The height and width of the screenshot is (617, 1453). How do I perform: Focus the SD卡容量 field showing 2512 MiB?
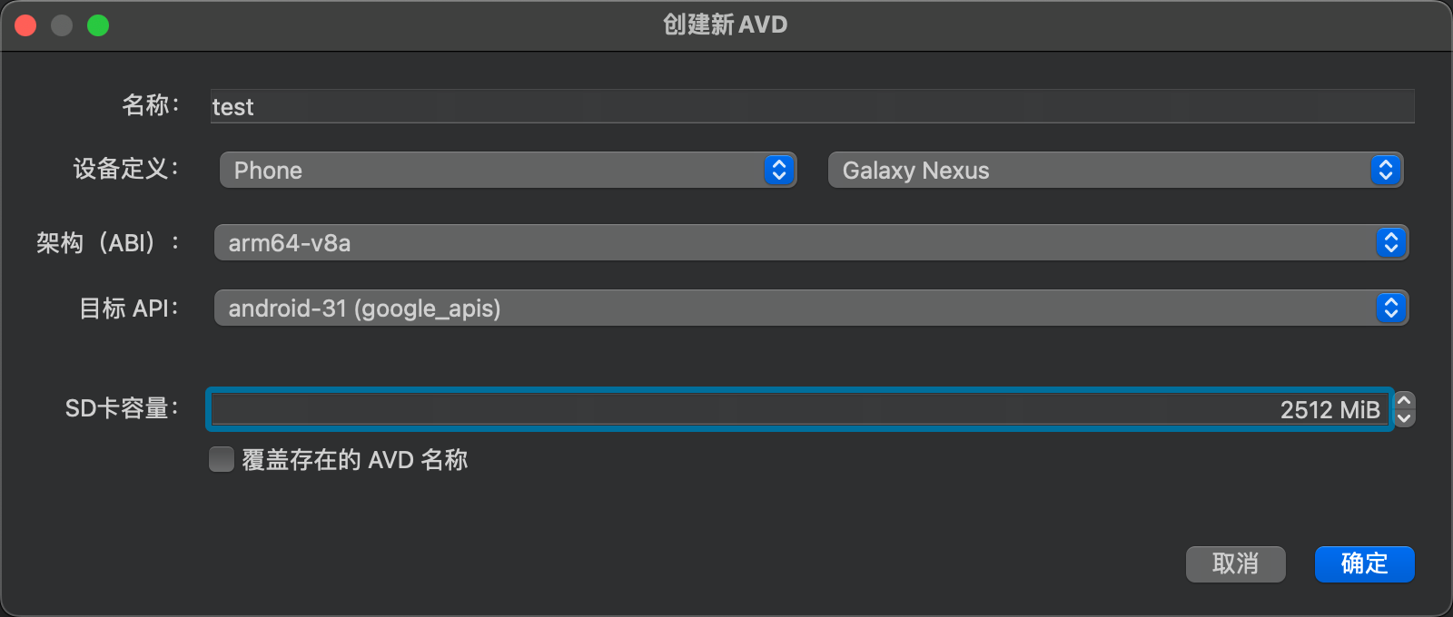click(799, 409)
